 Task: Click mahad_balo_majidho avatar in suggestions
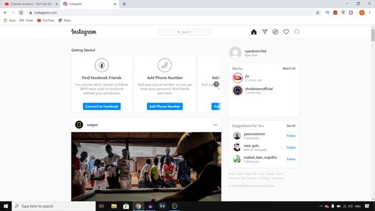click(237, 159)
